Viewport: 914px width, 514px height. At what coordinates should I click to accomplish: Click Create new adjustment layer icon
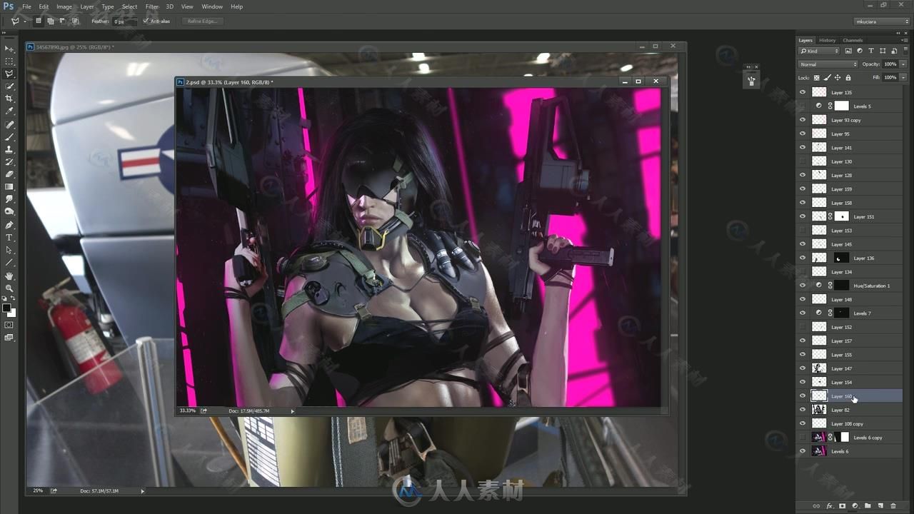click(855, 505)
